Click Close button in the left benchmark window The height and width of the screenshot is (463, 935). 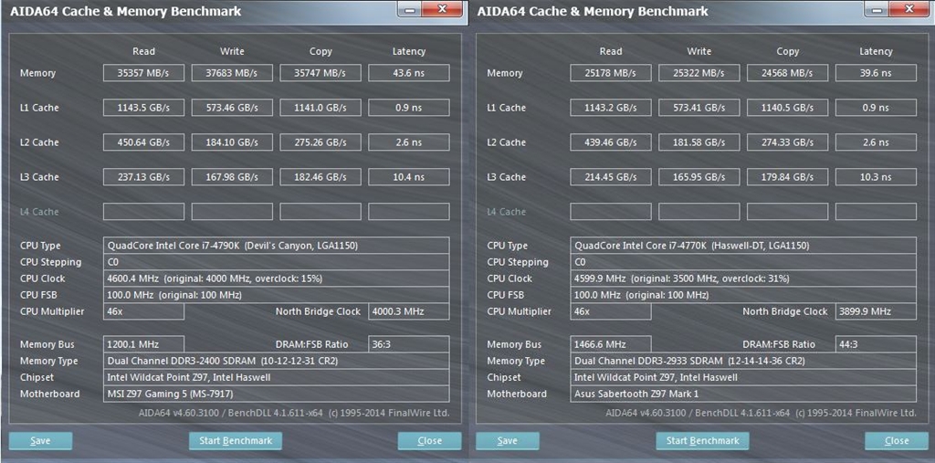point(430,441)
